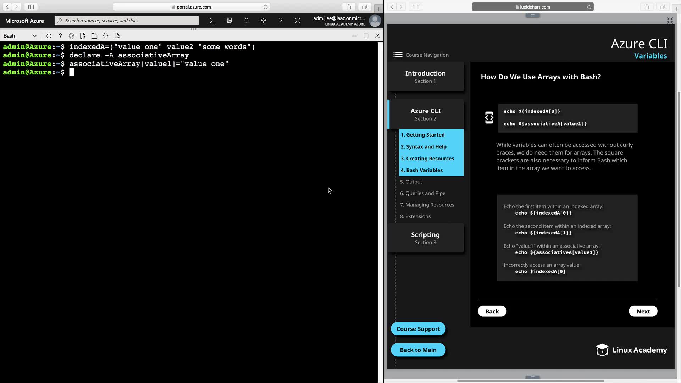681x383 pixels.
Task: Restart Cloud Shell with power icon
Action: click(x=49, y=36)
